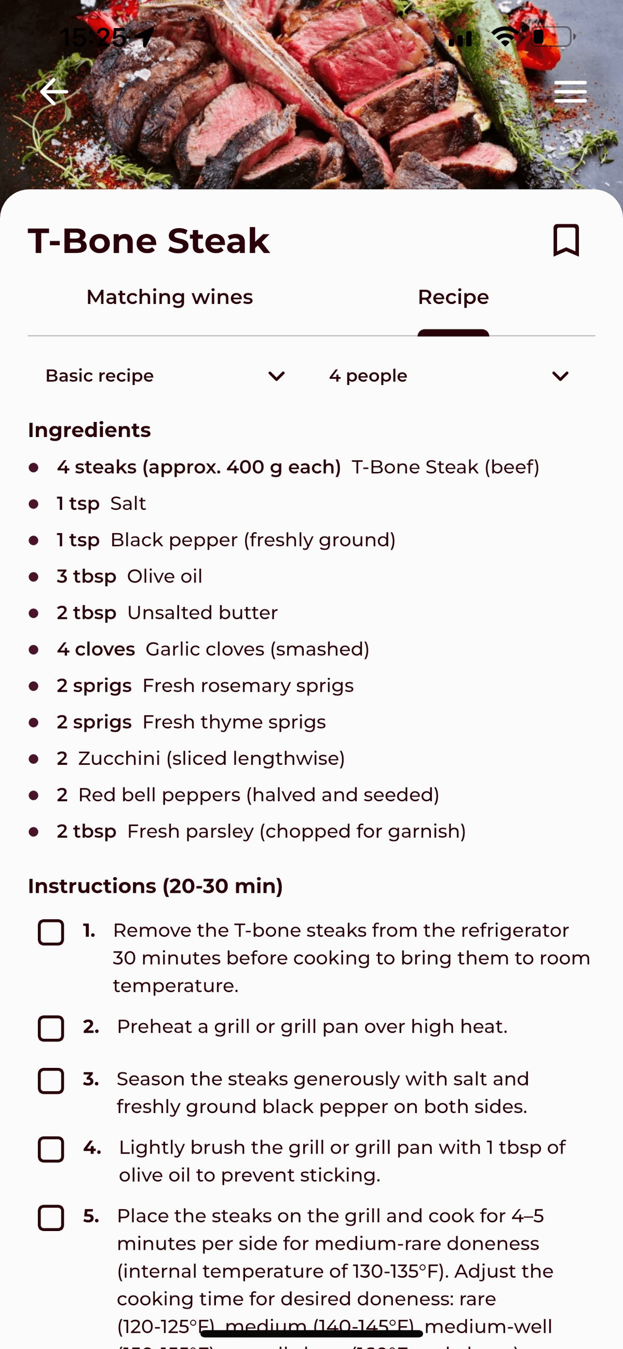Tap the clock showing 15:25
The height and width of the screenshot is (1349, 623).
[92, 37]
